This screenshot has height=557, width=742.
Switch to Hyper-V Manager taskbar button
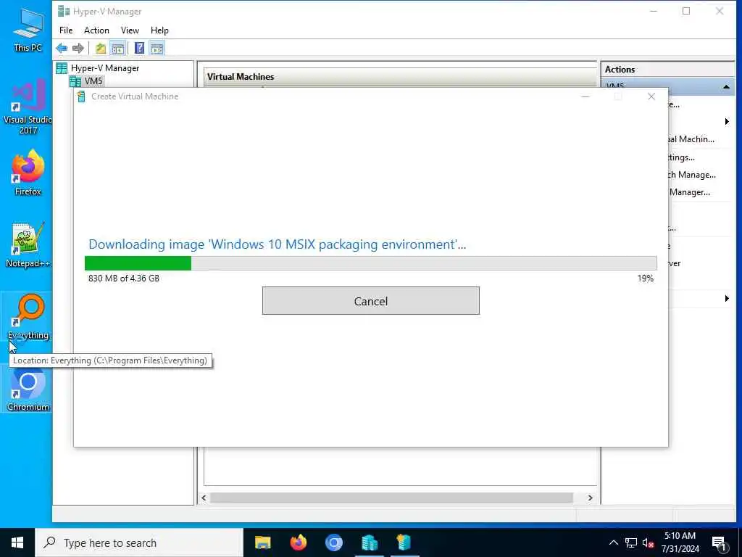369,542
